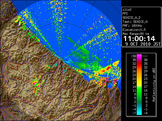Click the 'Reflectivity in dBZ' axis label
This screenshot has height=121, width=162.
[154, 85]
